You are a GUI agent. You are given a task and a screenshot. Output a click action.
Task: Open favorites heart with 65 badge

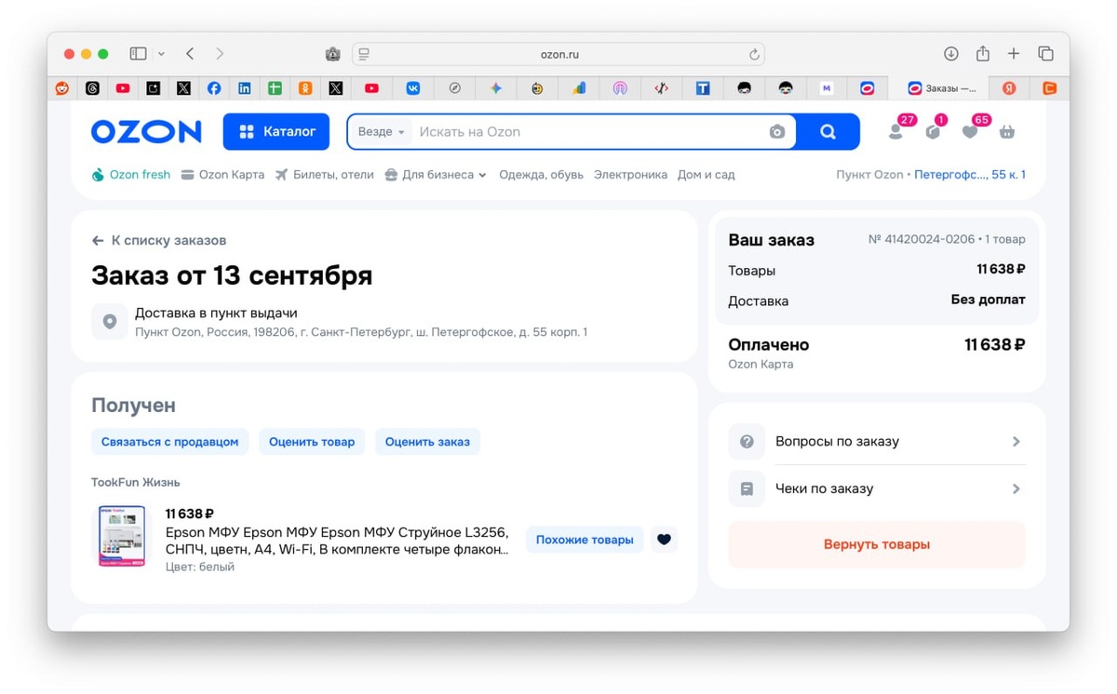click(x=970, y=132)
